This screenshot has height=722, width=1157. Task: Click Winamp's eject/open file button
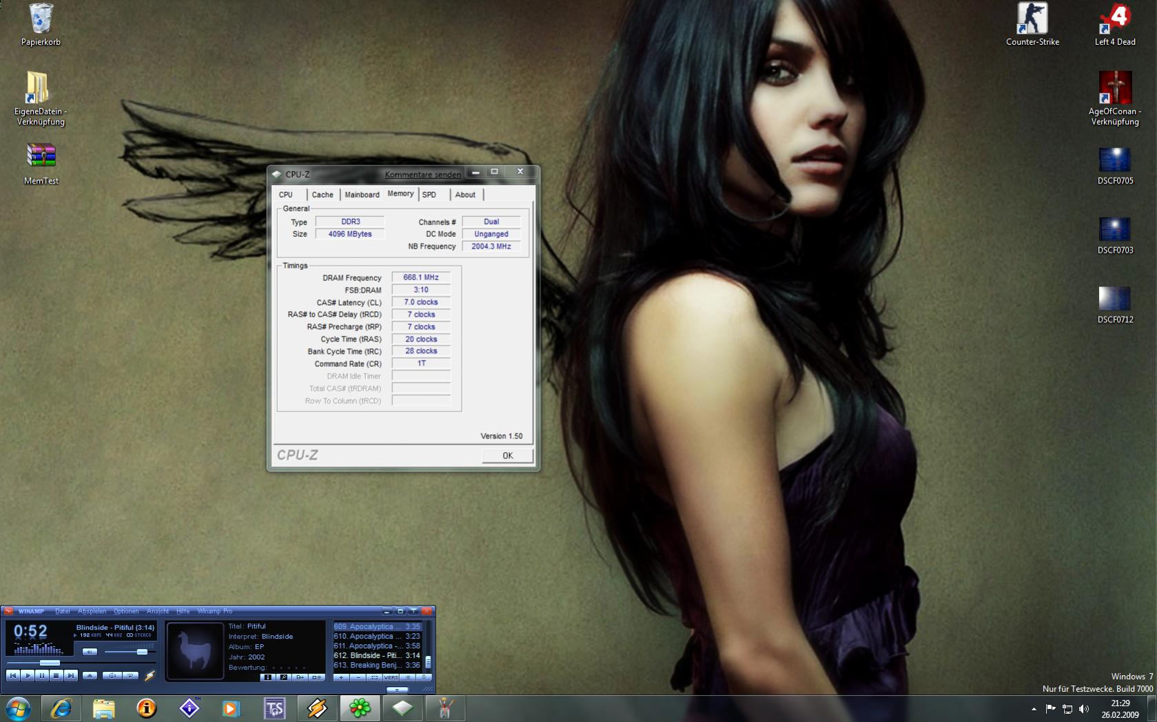tap(90, 676)
